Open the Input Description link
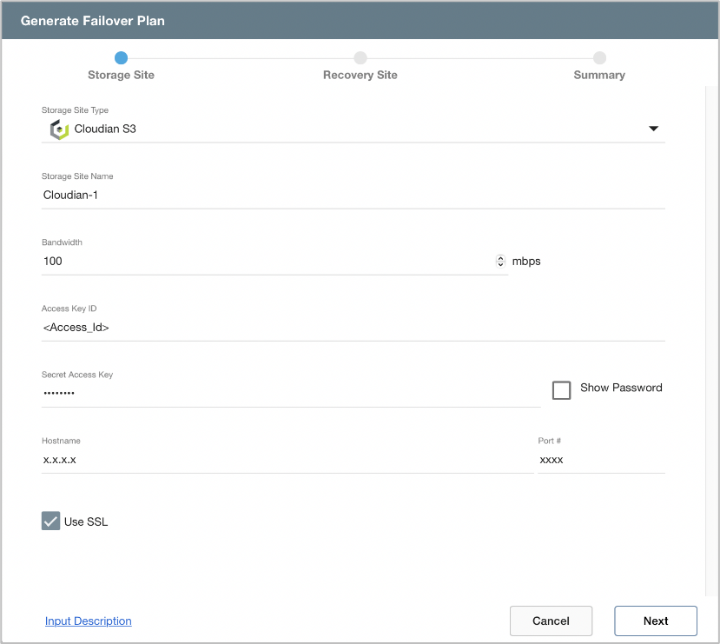Image resolution: width=720 pixels, height=644 pixels. (x=89, y=621)
